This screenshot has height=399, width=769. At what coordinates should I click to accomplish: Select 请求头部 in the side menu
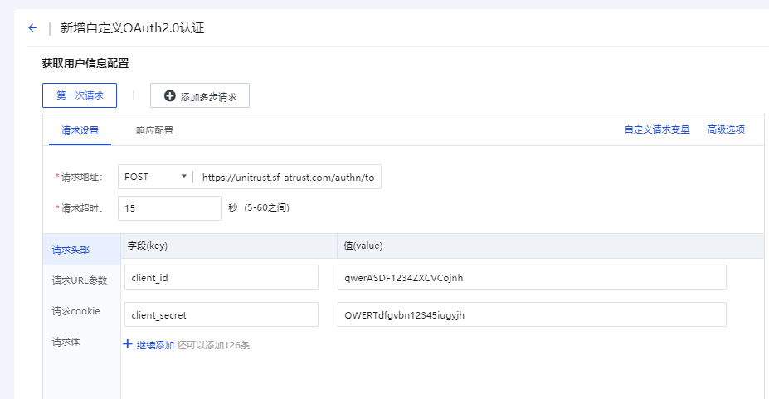point(71,250)
